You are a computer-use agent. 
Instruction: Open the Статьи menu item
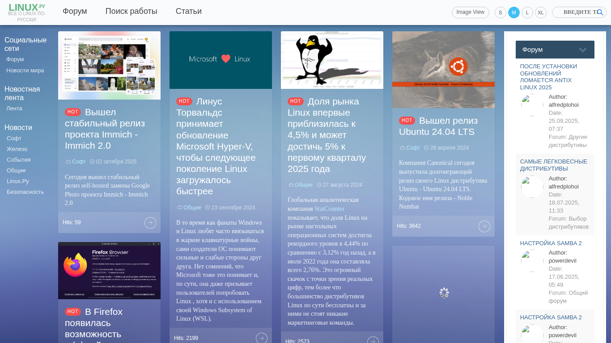pos(189,12)
